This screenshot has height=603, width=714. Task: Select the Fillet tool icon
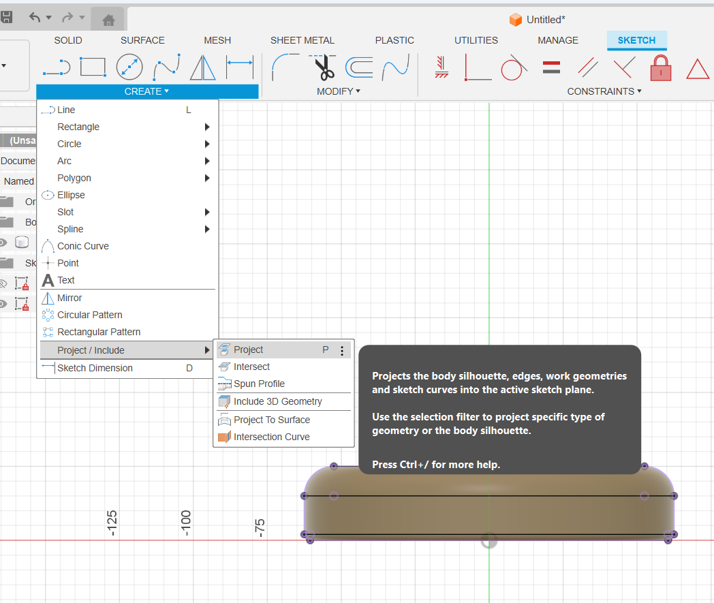pos(285,67)
